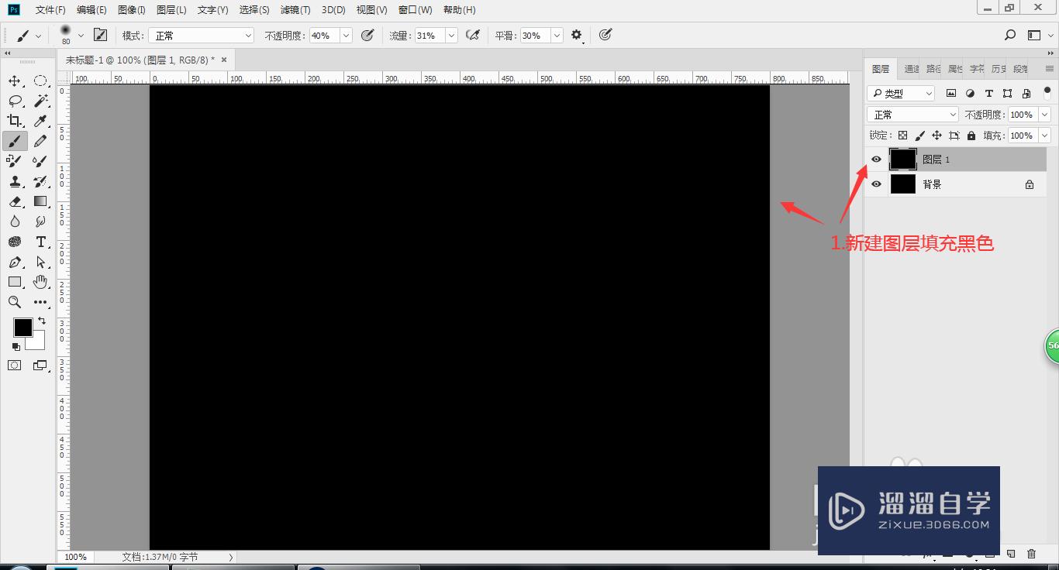This screenshot has width=1059, height=570.
Task: Open the brush 模式 blend mode dropdown
Action: tap(202, 36)
